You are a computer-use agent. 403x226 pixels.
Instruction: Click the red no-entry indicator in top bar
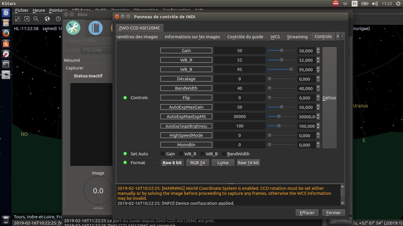pyautogui.click(x=336, y=4)
